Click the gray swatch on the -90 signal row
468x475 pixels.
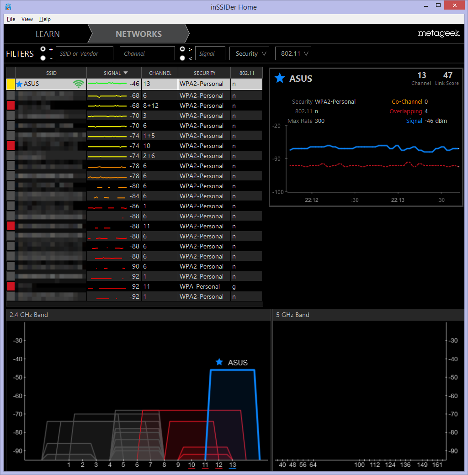tap(11, 266)
